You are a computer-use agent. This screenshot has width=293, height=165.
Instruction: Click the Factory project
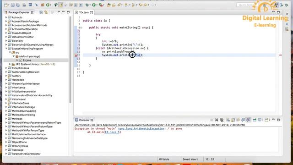coord(16,76)
